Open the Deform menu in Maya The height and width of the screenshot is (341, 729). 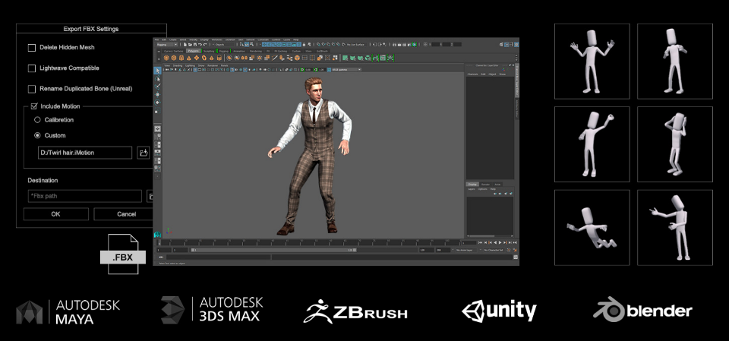click(250, 39)
